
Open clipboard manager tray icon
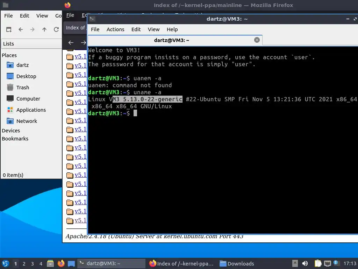coord(318,263)
